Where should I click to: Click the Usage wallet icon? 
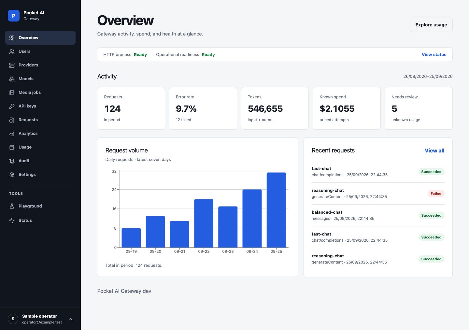[12, 147]
